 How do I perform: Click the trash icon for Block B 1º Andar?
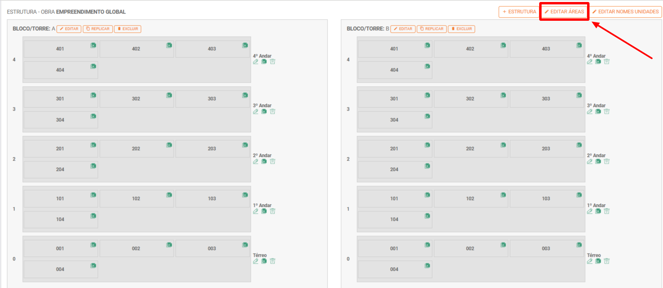point(607,211)
